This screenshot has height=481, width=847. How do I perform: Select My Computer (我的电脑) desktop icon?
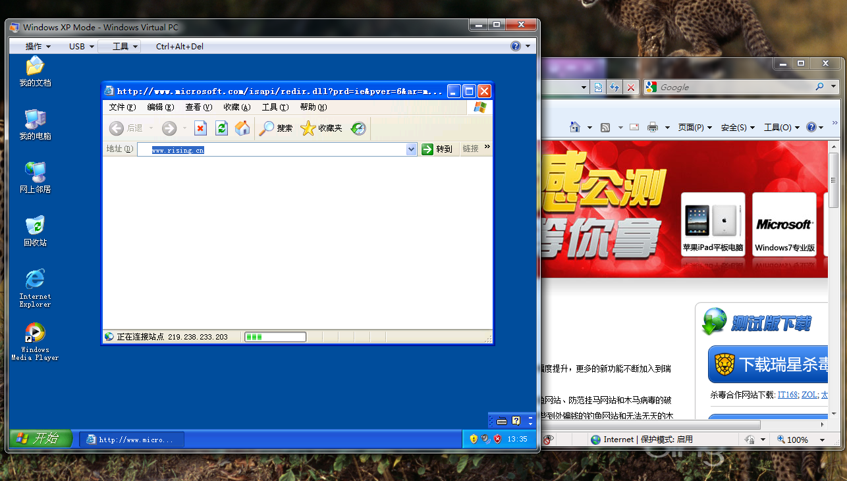pos(35,125)
